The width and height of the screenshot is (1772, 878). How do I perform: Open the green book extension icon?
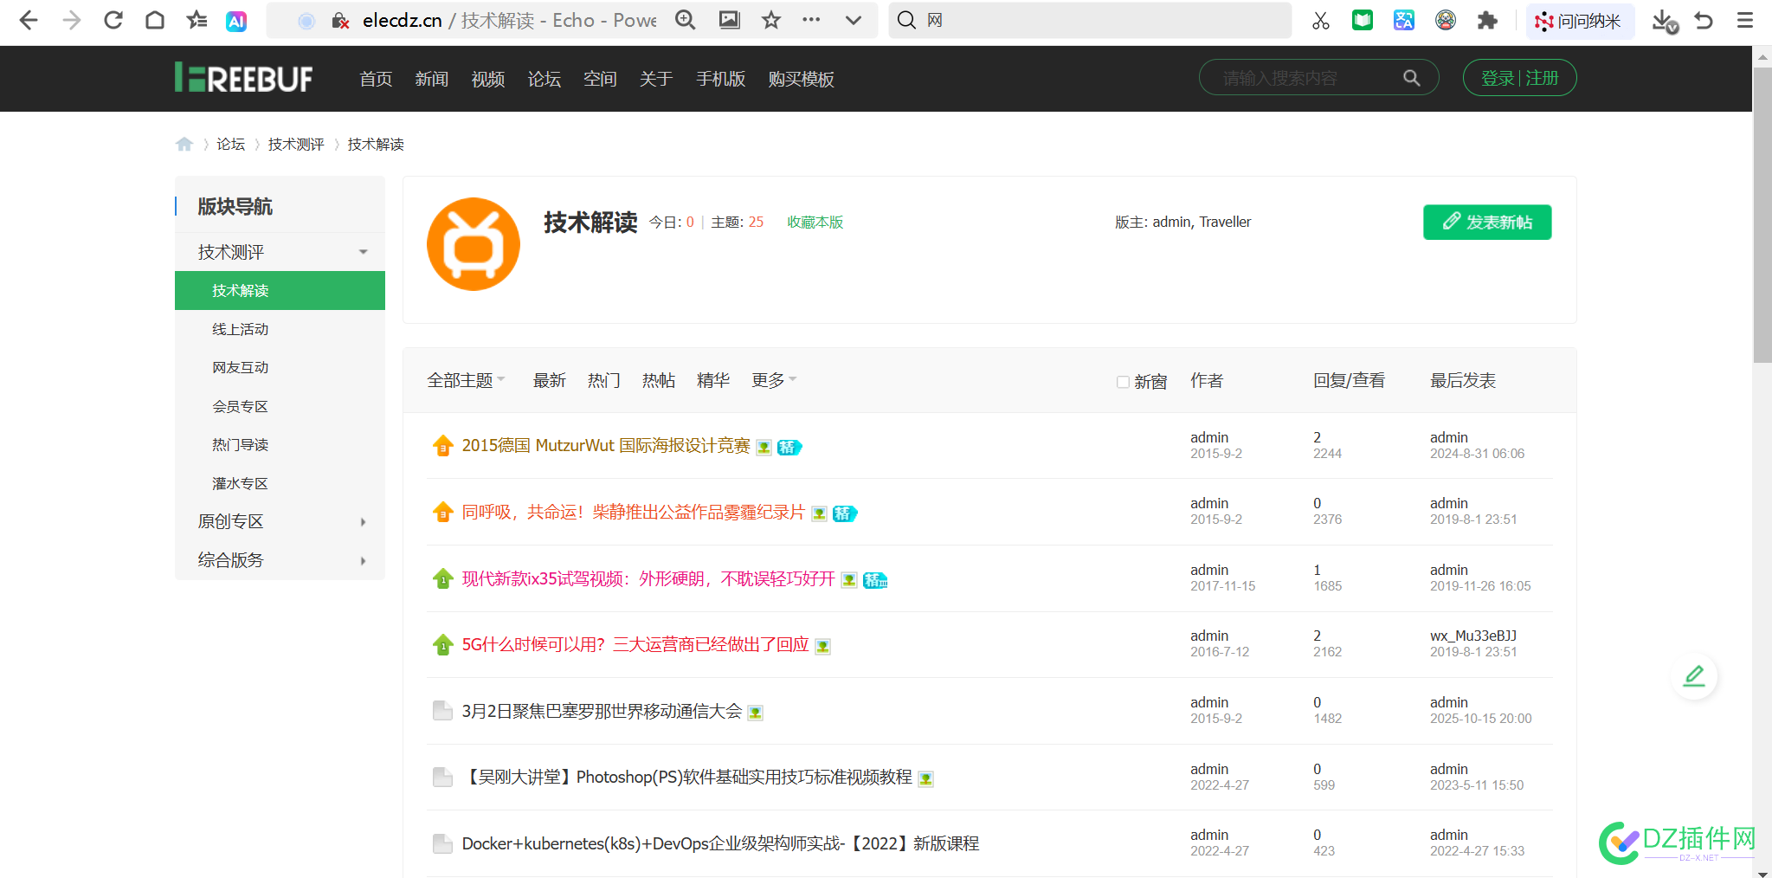(x=1363, y=20)
